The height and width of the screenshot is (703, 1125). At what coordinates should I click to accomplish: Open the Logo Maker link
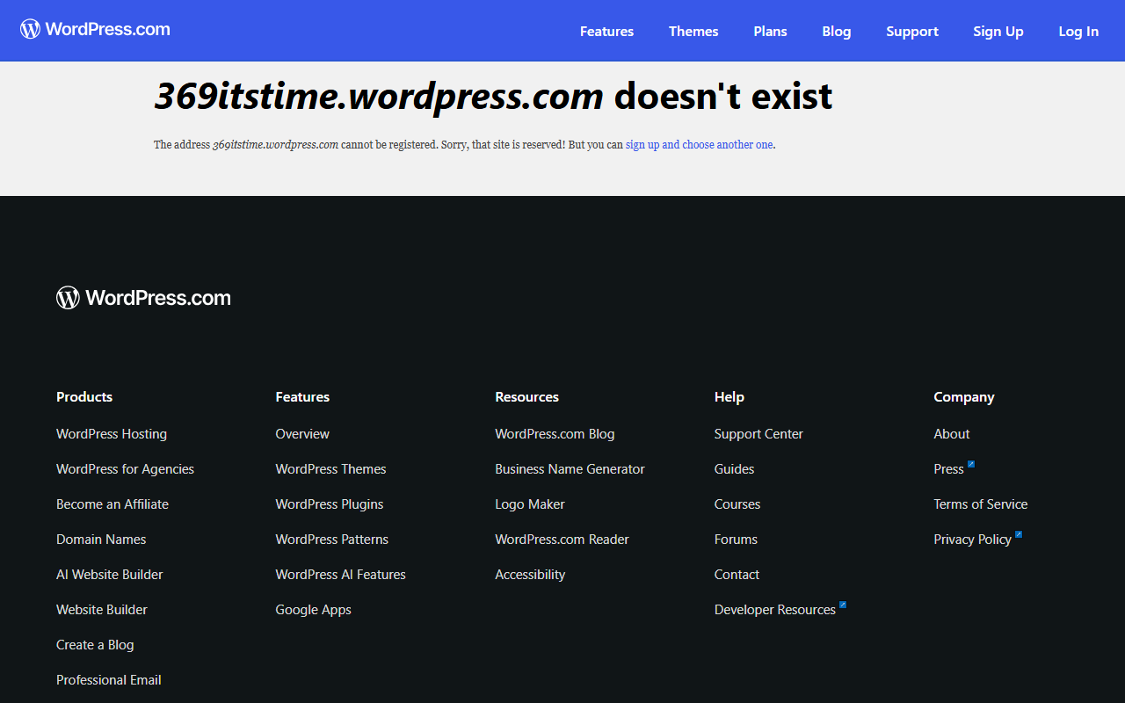(x=530, y=504)
